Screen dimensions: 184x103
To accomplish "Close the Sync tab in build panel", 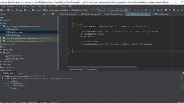I will (x=24, y=73).
